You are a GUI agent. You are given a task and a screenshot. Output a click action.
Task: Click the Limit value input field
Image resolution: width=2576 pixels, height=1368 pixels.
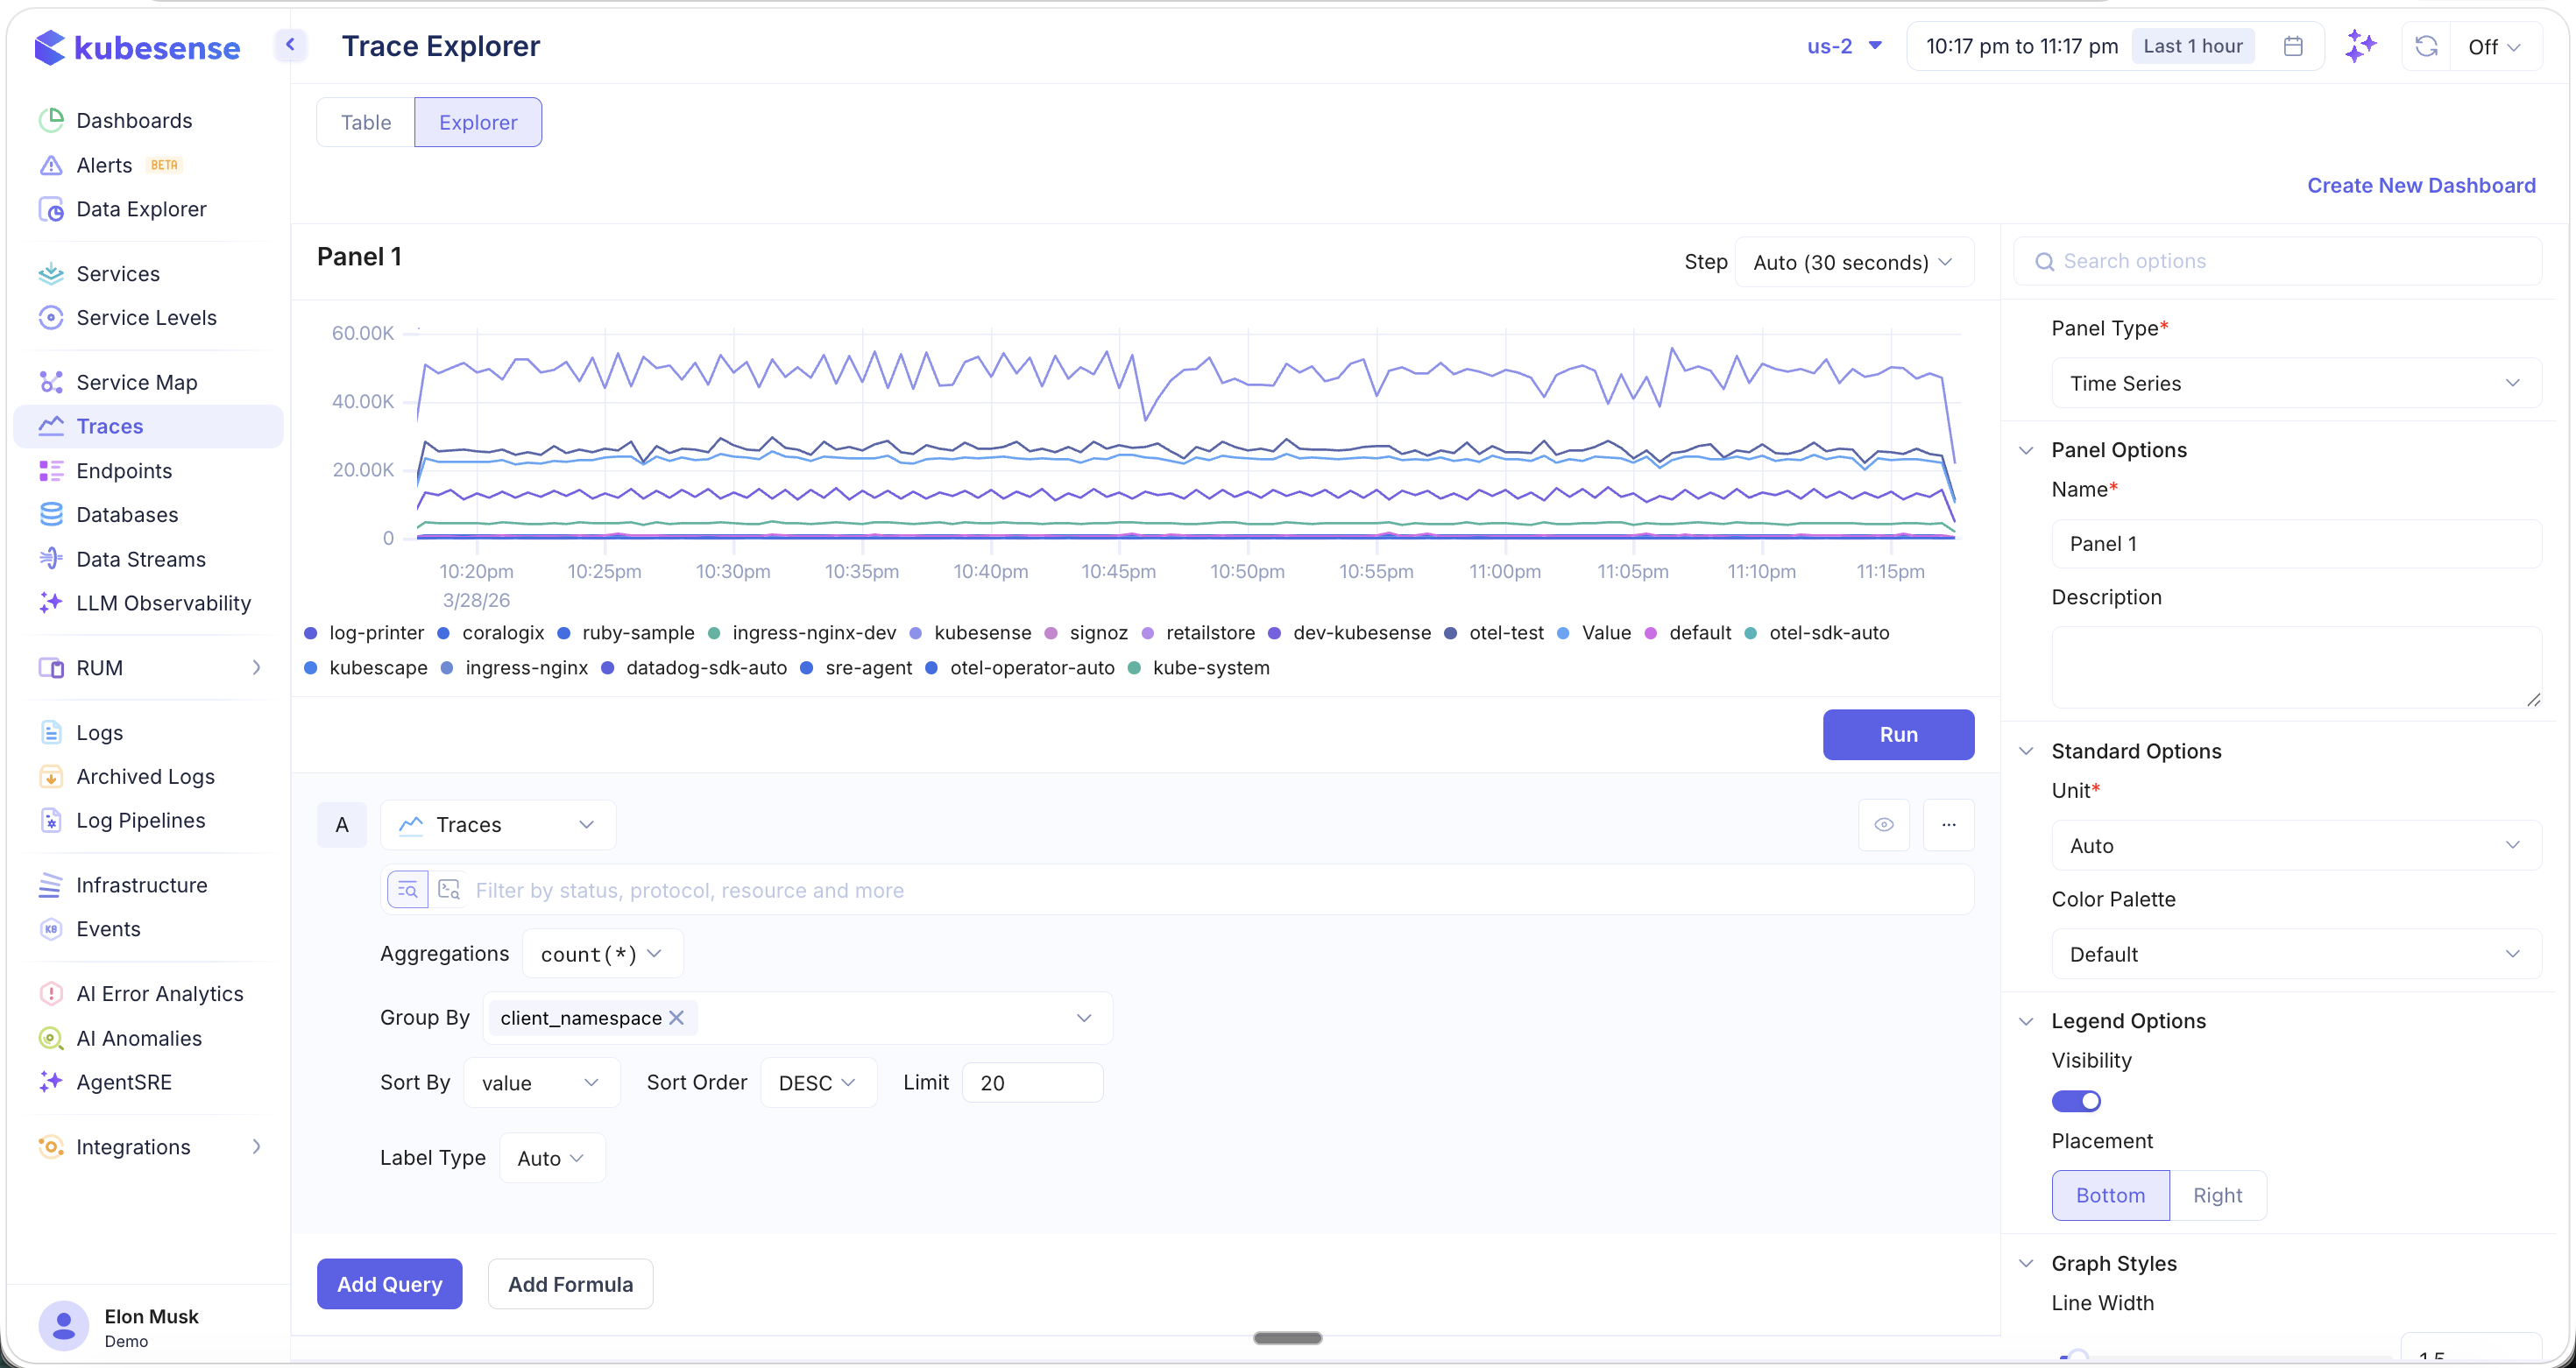(x=1032, y=1082)
